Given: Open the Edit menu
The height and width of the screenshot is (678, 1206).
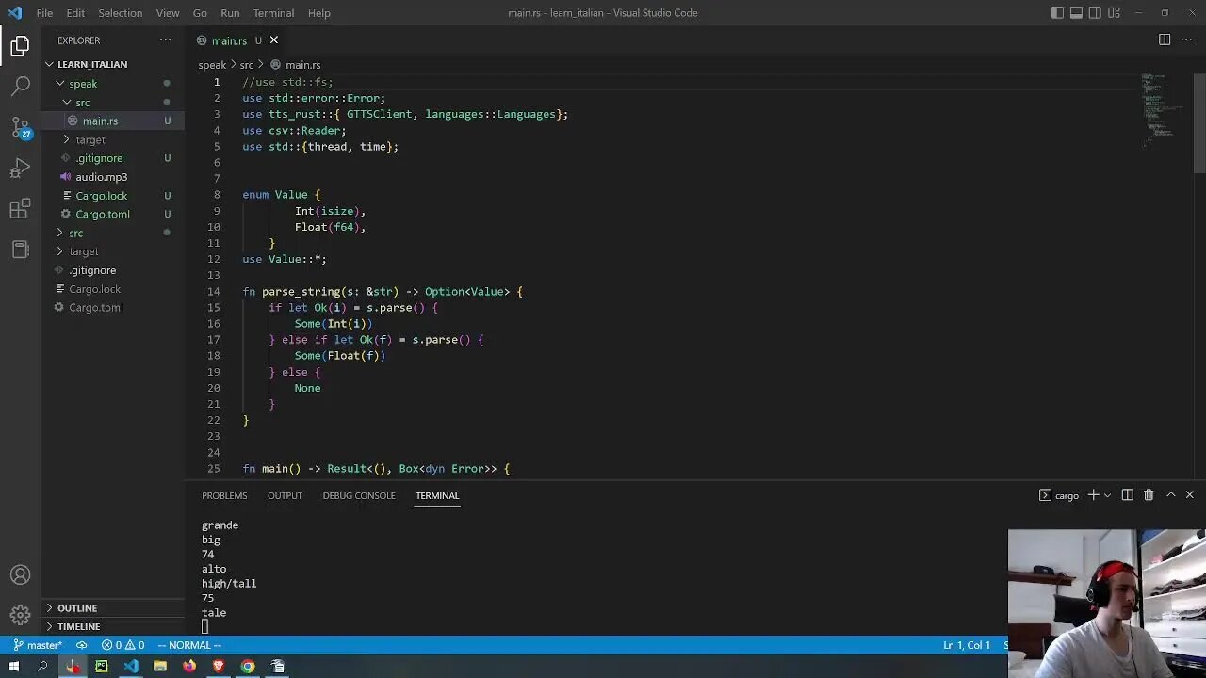Looking at the screenshot, I should (x=75, y=13).
